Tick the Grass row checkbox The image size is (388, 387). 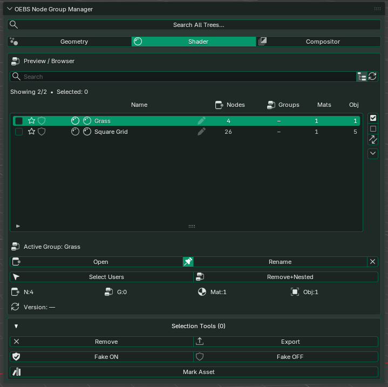point(19,121)
